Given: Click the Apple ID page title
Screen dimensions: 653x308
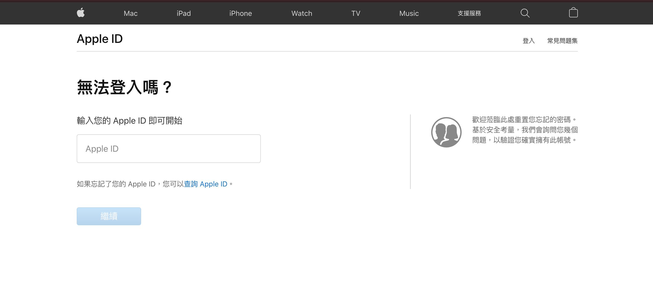Looking at the screenshot, I should click(100, 39).
